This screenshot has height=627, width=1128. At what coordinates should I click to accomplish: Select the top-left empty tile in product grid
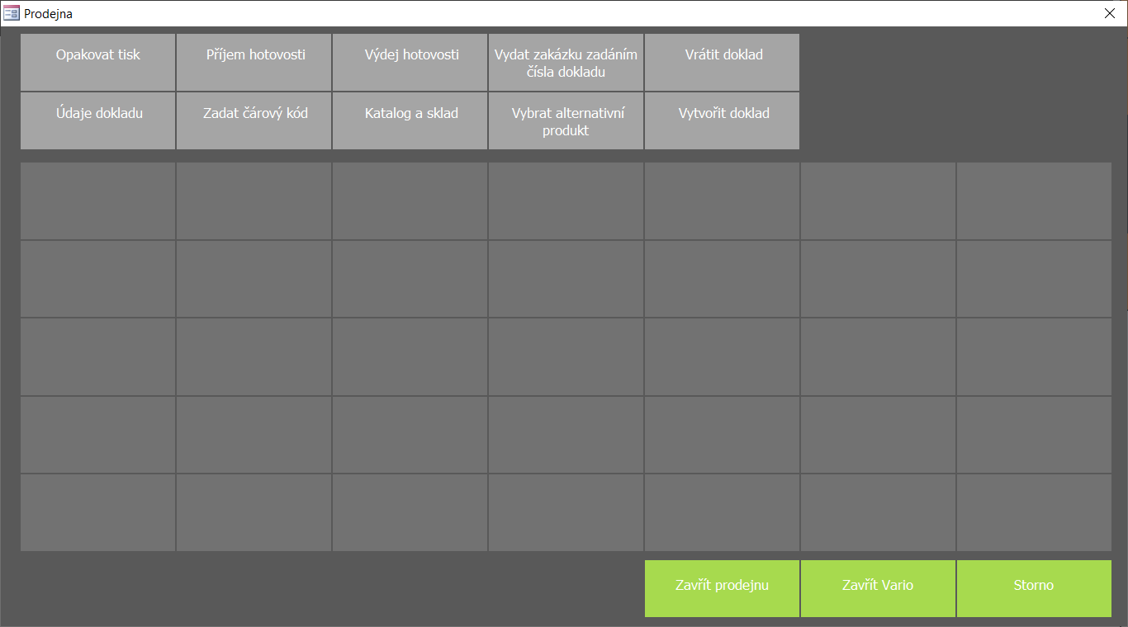coord(97,200)
